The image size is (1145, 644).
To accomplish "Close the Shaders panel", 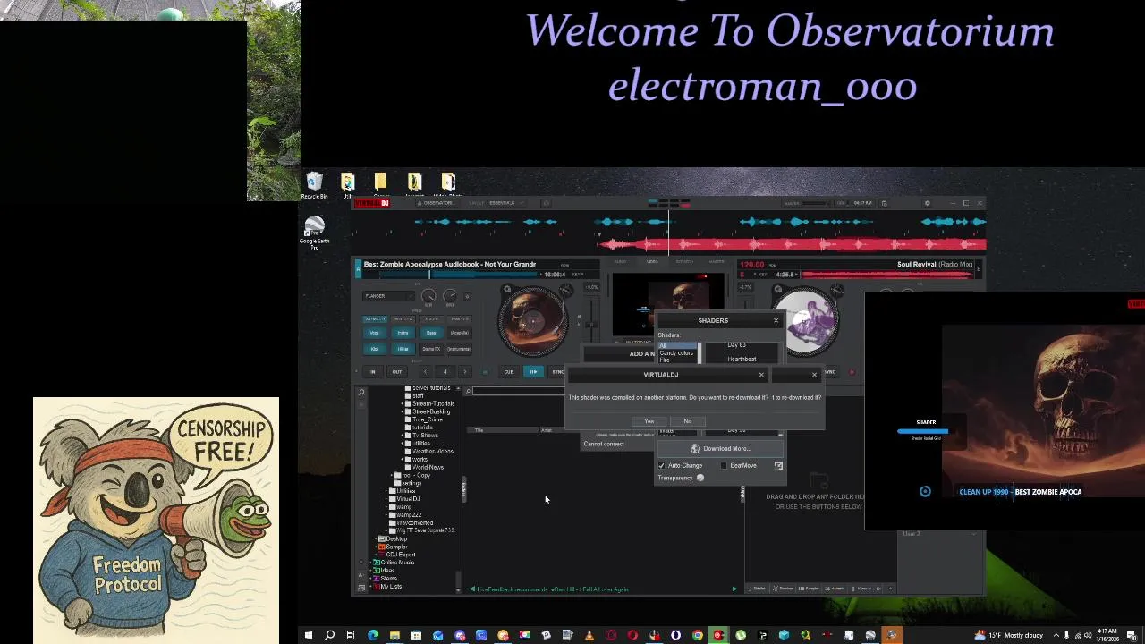I will (776, 320).
